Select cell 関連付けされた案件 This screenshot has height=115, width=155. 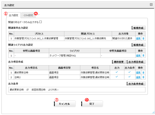pos(124,38)
